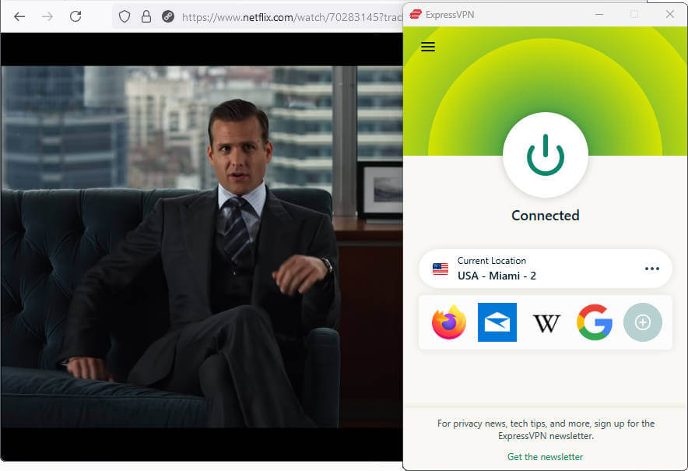The height and width of the screenshot is (471, 688).
Task: Launch Firefox shortcut in ExpressVPN
Action: (x=448, y=322)
